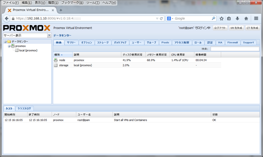Open the downloads arrow icon
The height and width of the screenshot is (157, 263).
pyautogui.click(x=237, y=18)
